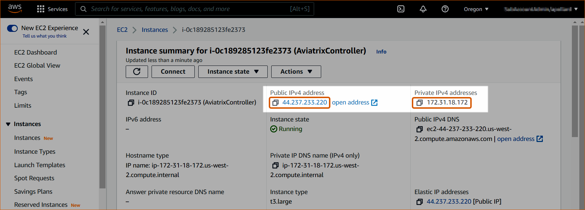585x210 pixels.
Task: Open the Services grid menu
Action: coord(52,9)
